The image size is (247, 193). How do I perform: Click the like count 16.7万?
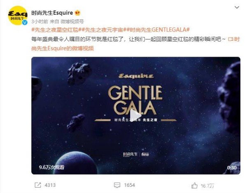(207, 186)
